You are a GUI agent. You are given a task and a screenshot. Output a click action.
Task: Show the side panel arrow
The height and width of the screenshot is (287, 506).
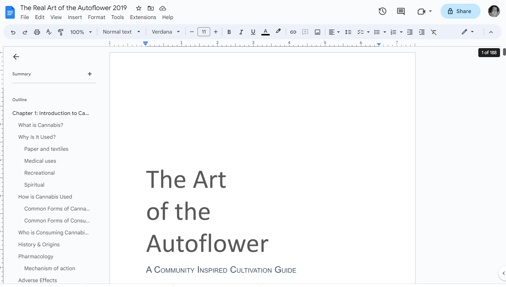(x=502, y=273)
